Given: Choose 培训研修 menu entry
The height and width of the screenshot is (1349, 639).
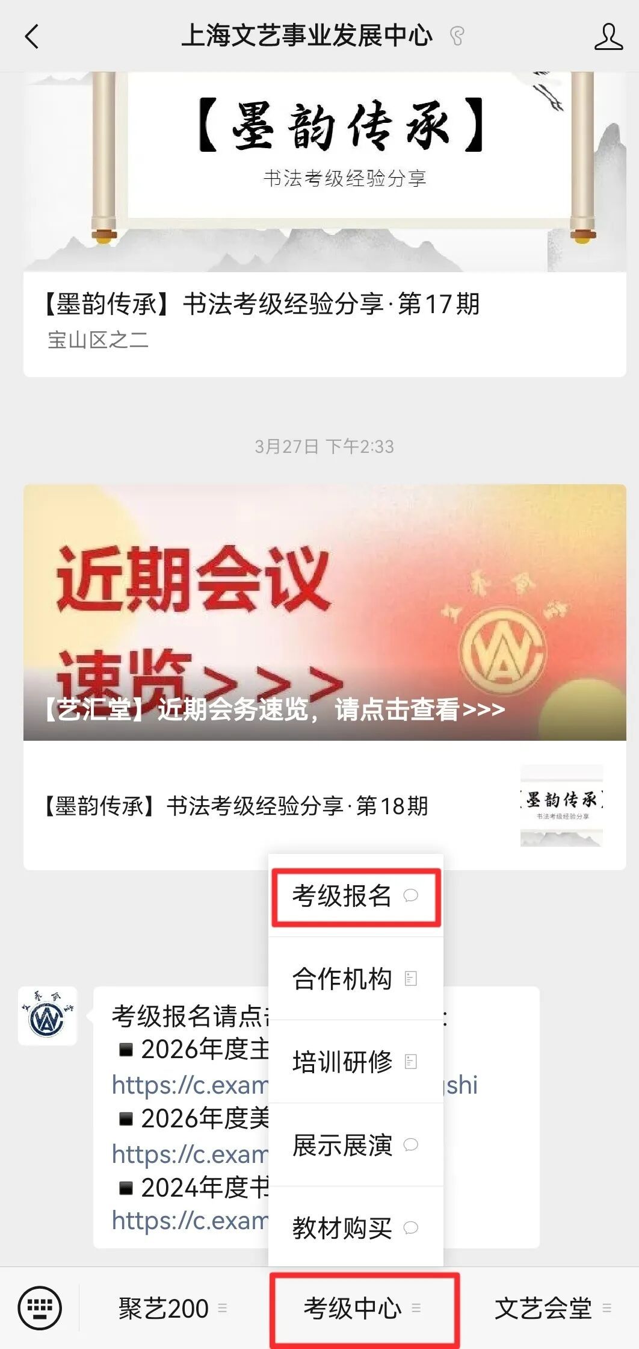Looking at the screenshot, I should tap(356, 1062).
